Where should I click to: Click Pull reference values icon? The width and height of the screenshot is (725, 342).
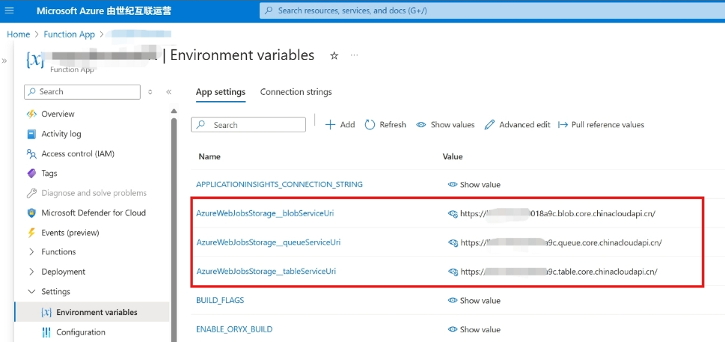coord(563,125)
